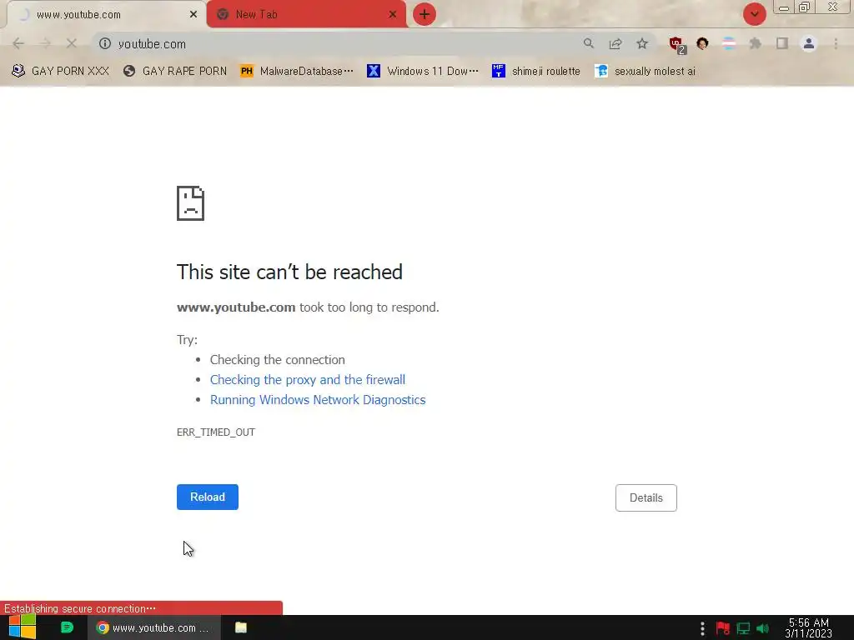Switch to the New Tab tab
Screen dimensions: 854x640
[306, 14]
